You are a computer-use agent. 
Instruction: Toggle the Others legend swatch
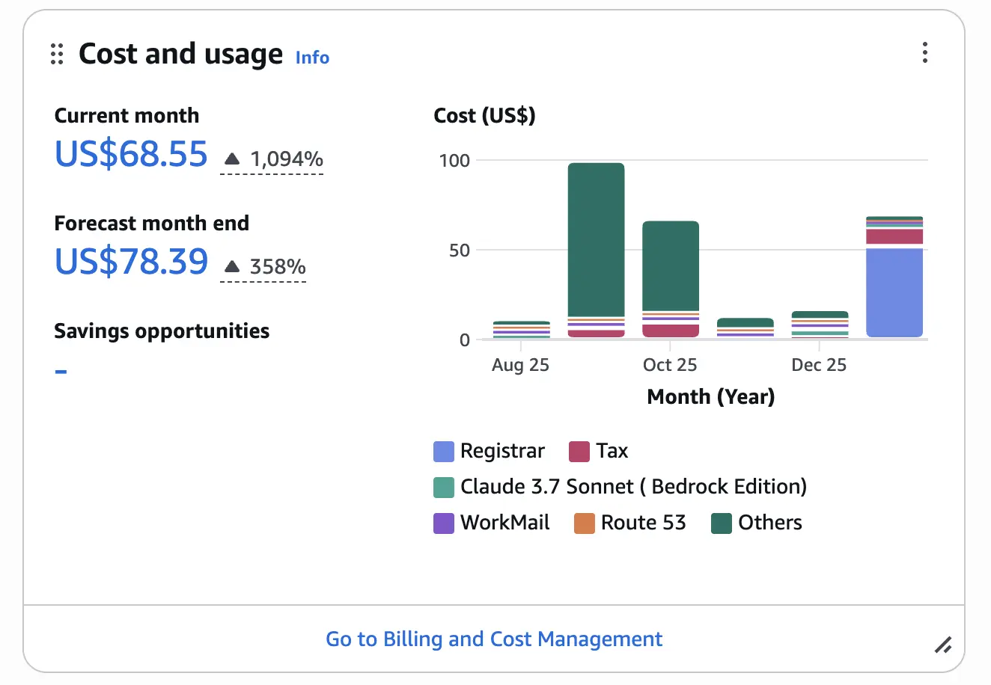click(x=722, y=523)
